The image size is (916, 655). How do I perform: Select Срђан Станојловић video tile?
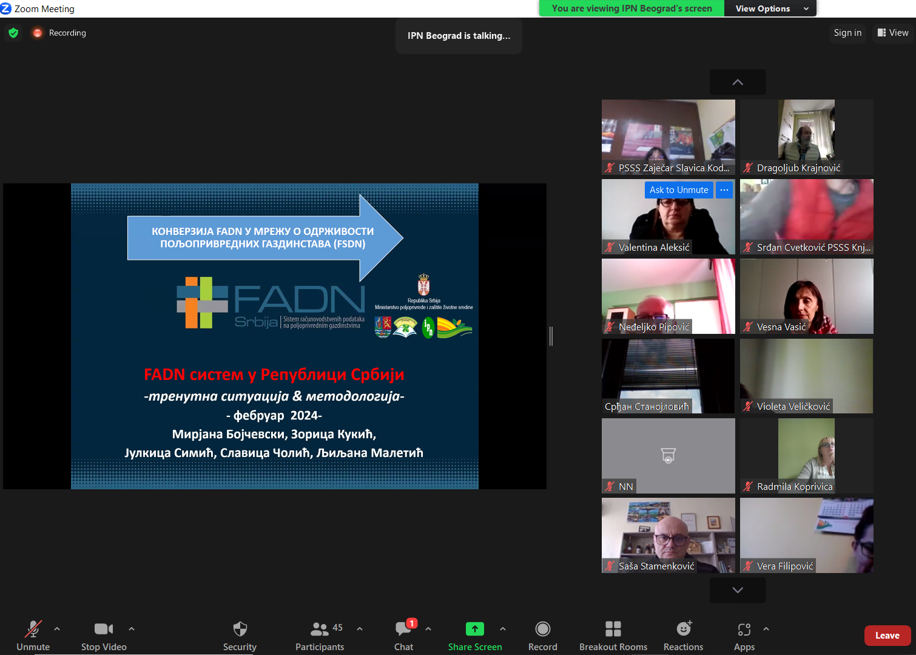pyautogui.click(x=668, y=376)
